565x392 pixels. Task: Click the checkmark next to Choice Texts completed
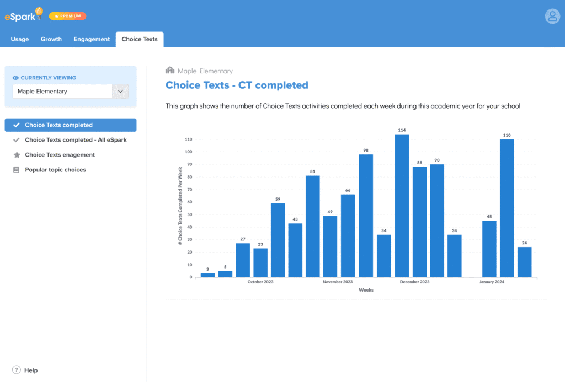[17, 125]
